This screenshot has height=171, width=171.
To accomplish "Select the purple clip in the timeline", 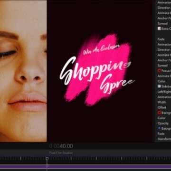I will [x=85, y=167].
